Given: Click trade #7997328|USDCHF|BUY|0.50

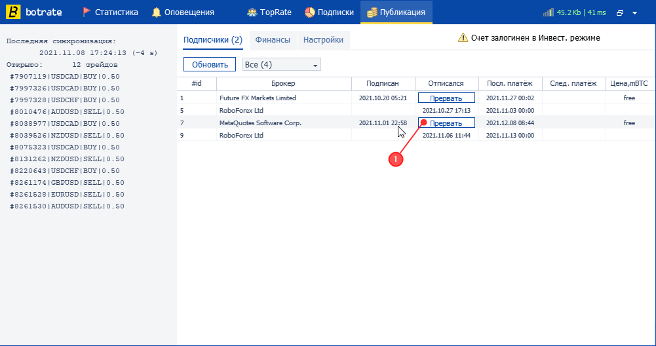Looking at the screenshot, I should (x=65, y=100).
